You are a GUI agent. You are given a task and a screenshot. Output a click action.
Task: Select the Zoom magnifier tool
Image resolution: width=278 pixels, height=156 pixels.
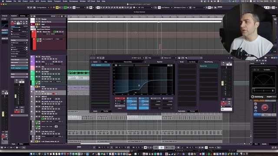coord(117,8)
